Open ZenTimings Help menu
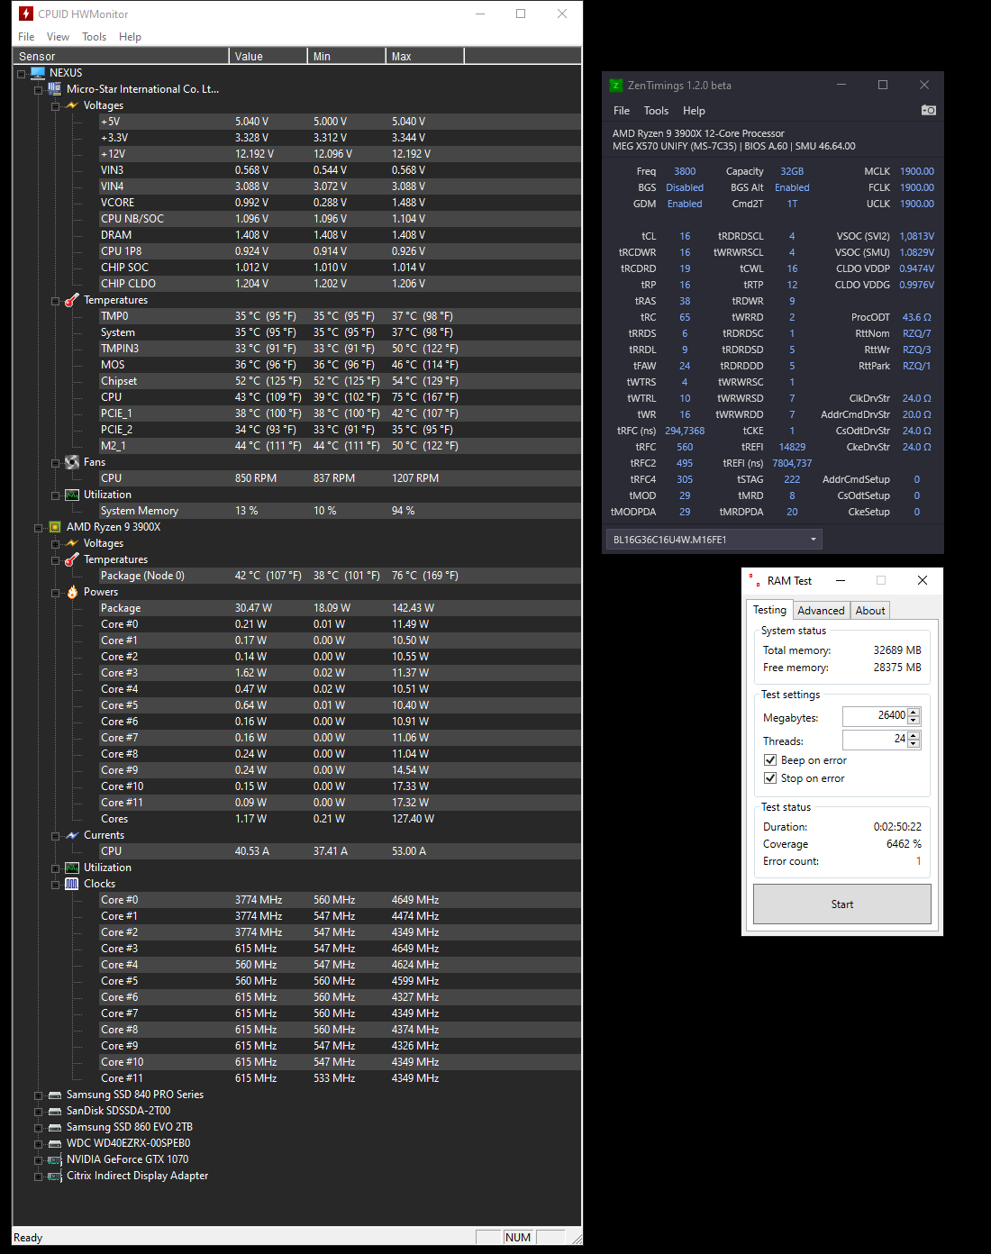Viewport: 991px width, 1254px height. tap(694, 111)
